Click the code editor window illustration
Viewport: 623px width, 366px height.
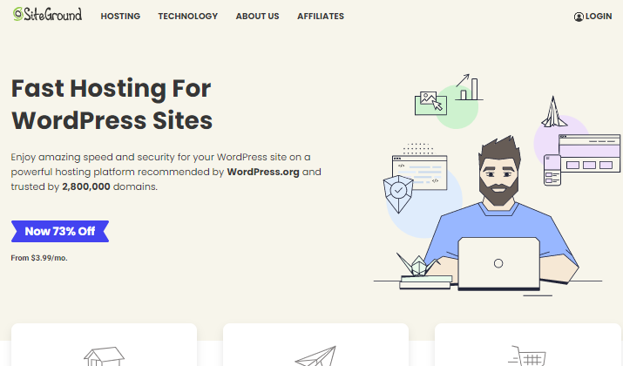pyautogui.click(x=420, y=173)
